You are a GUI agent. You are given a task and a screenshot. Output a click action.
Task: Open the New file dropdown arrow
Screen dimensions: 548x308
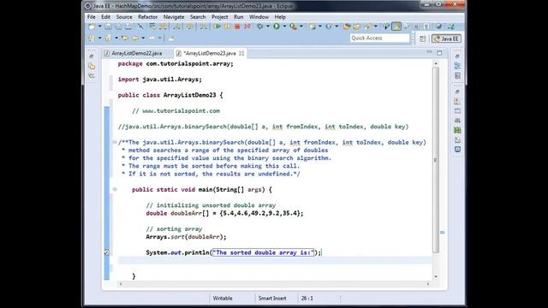(99, 27)
